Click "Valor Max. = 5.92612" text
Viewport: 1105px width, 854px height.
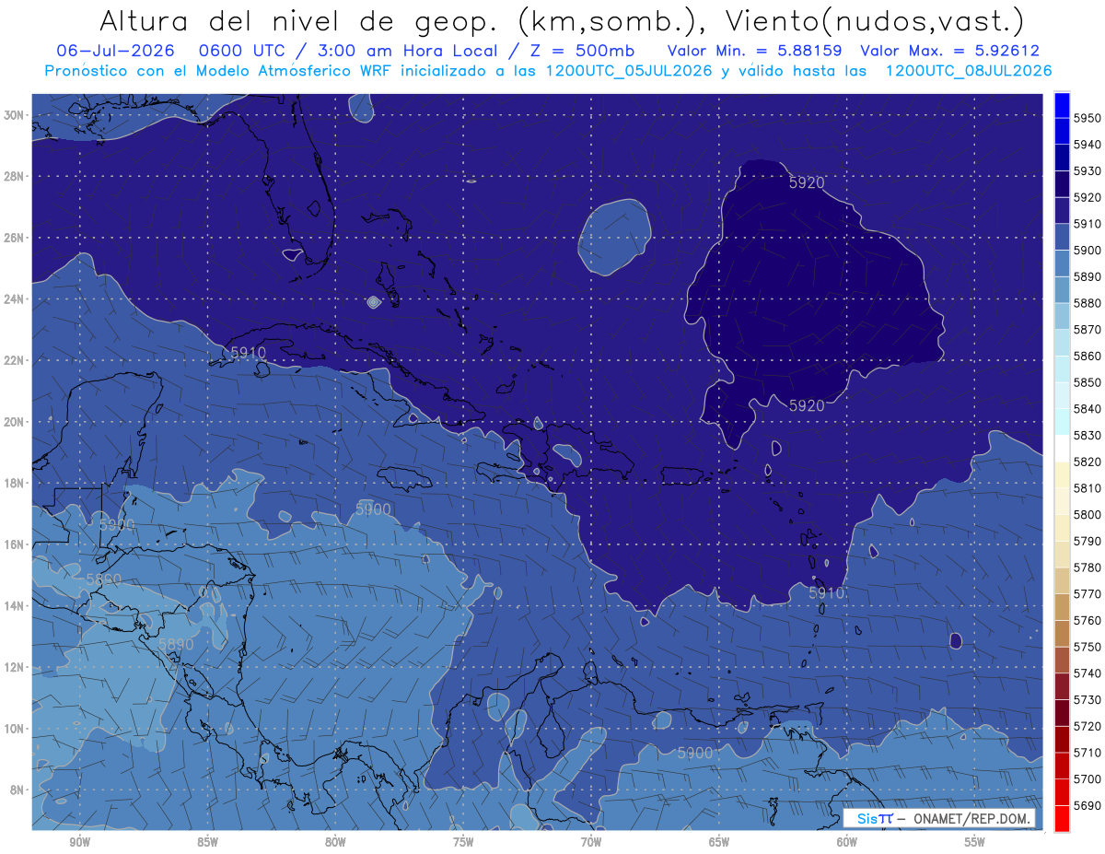[x=949, y=51]
